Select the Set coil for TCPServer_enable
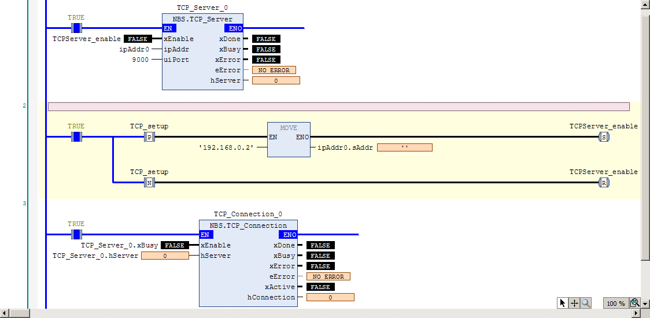The image size is (650, 318). (604, 137)
